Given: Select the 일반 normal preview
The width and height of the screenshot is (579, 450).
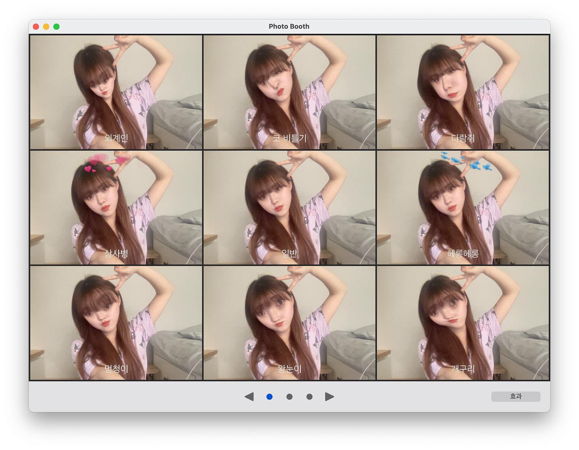Looking at the screenshot, I should click(289, 208).
